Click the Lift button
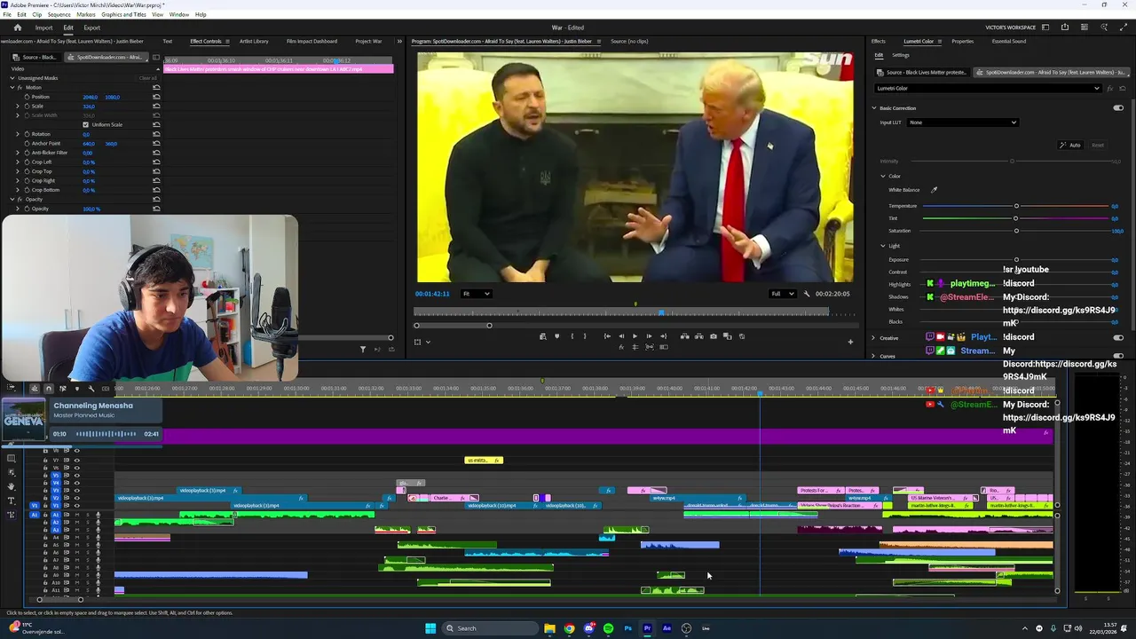The width and height of the screenshot is (1136, 639). pos(684,336)
